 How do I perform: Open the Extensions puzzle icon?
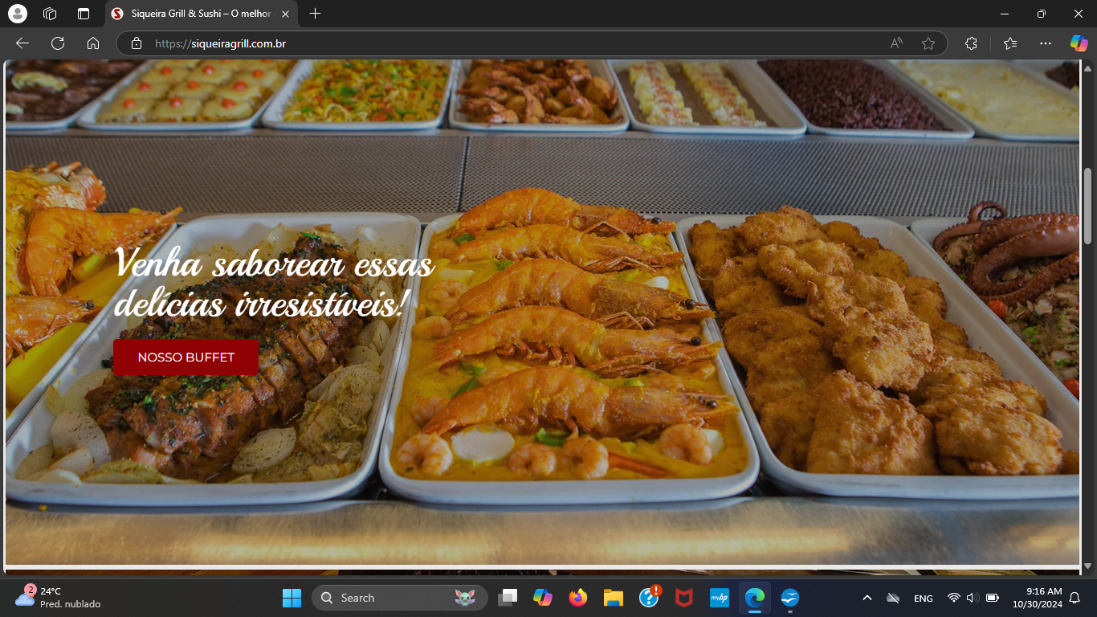point(971,43)
